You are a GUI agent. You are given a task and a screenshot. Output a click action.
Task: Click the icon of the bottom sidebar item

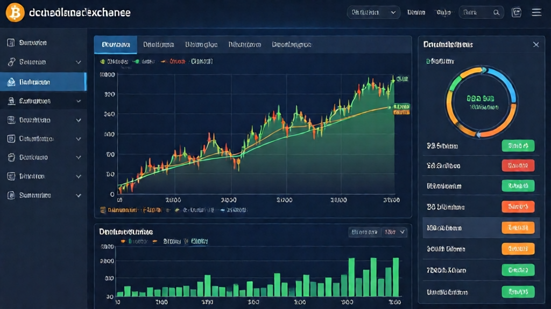[11, 195]
